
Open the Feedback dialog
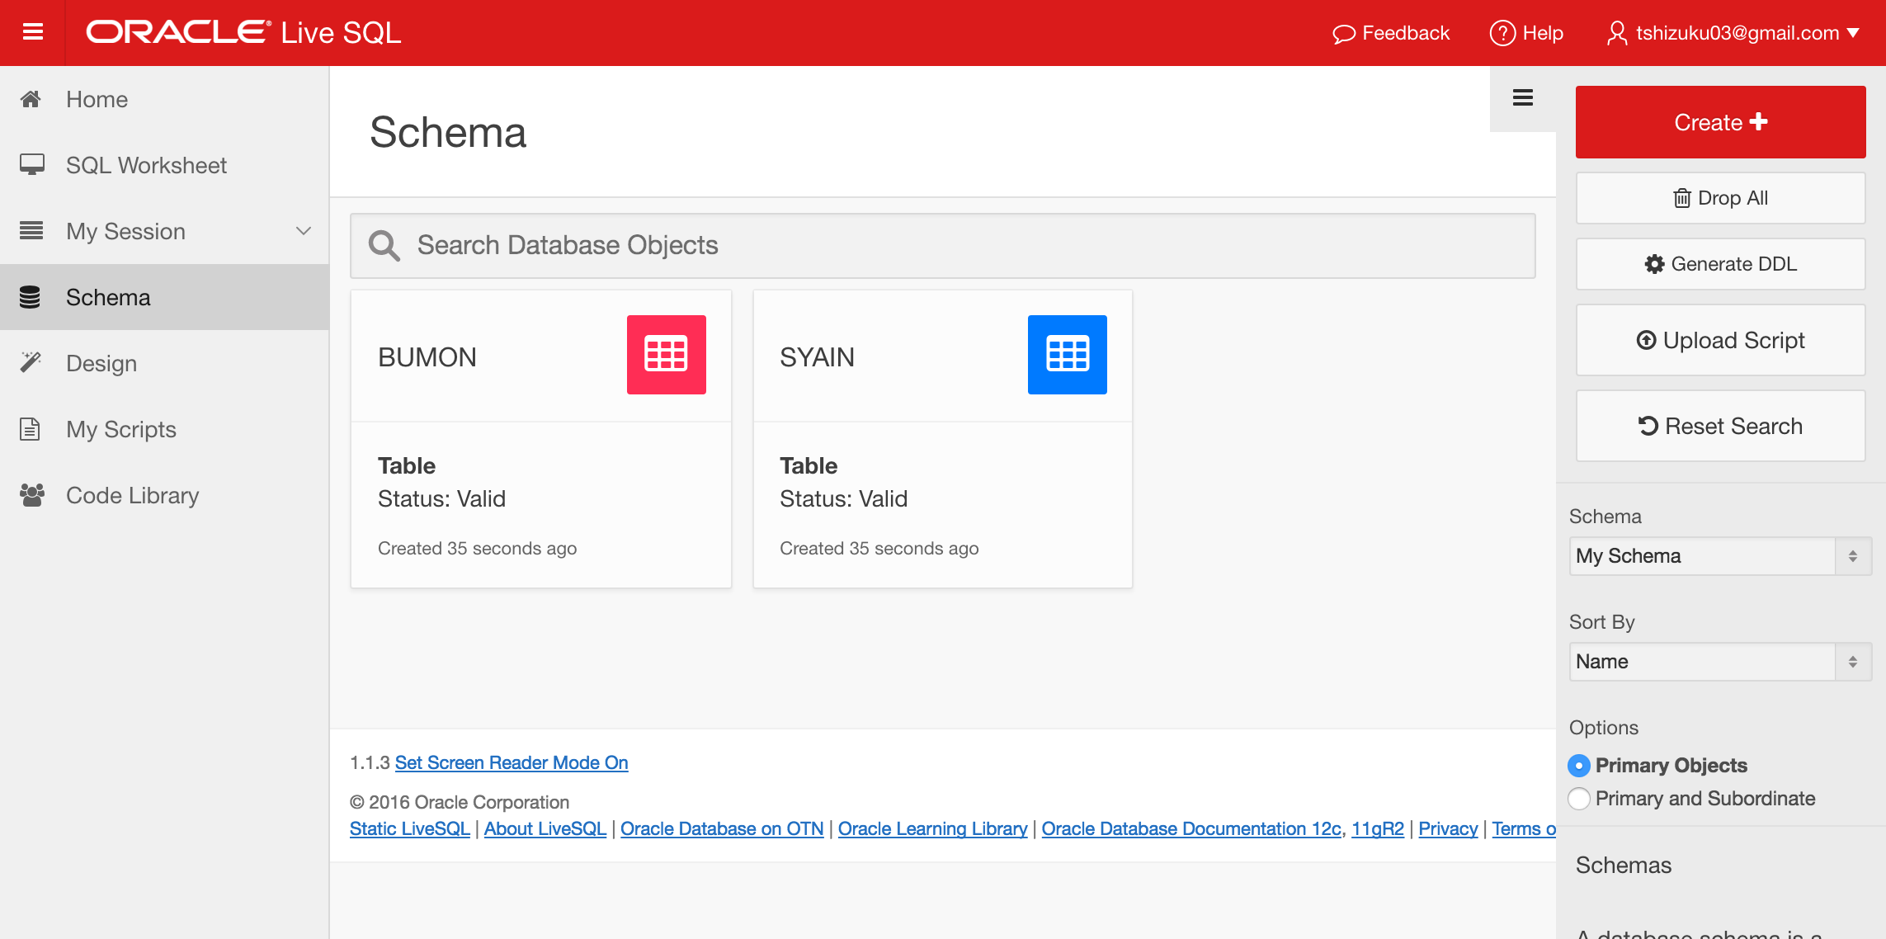[x=1391, y=33]
